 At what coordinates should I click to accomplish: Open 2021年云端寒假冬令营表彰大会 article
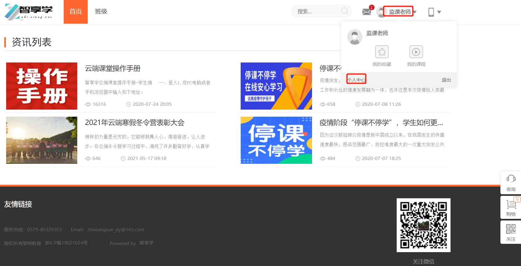[134, 123]
